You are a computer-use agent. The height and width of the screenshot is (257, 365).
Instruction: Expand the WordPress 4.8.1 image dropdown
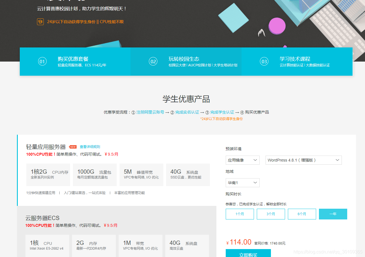[303, 160]
